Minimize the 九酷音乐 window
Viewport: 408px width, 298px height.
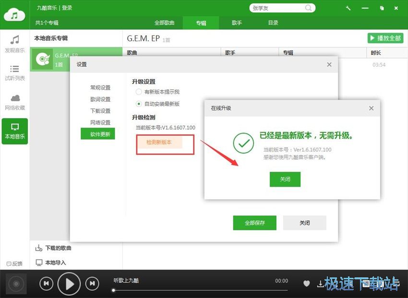365,8
